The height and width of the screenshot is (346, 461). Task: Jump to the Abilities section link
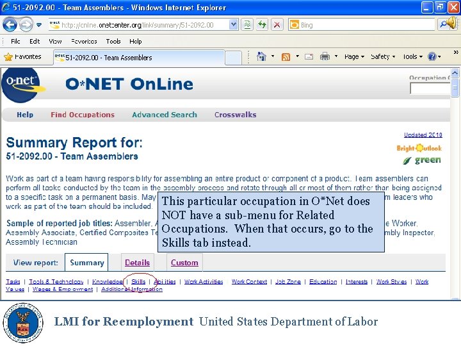[x=165, y=281]
